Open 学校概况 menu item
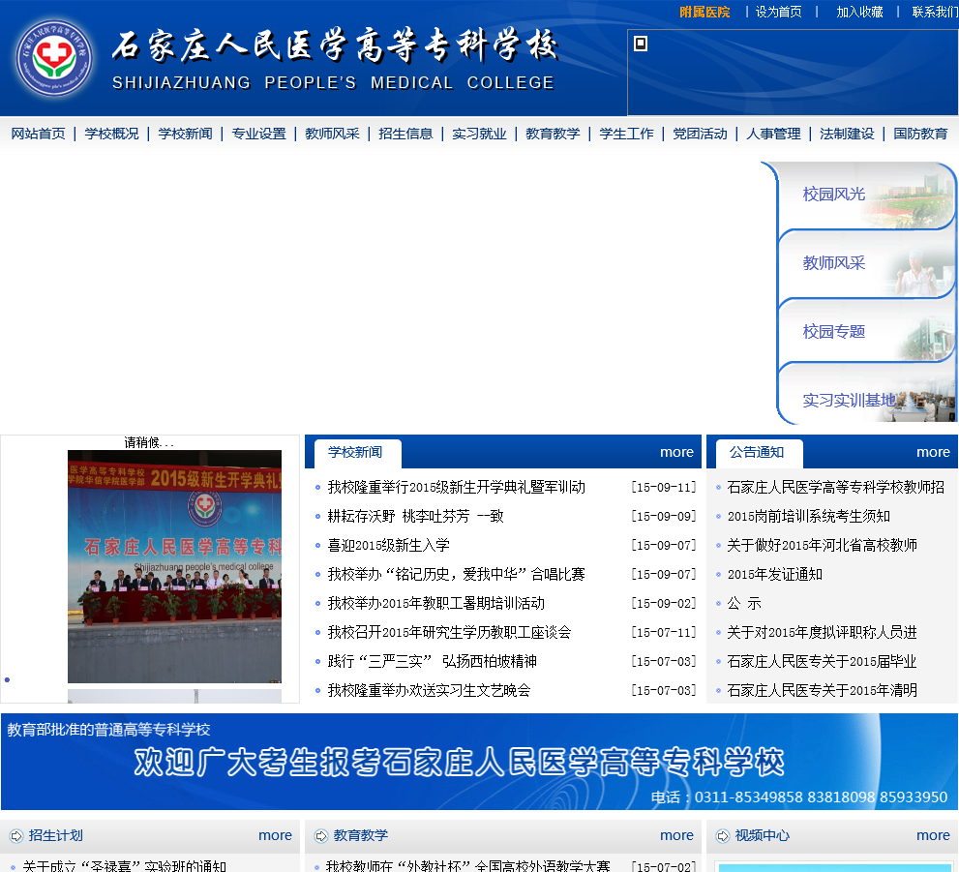959x872 pixels. [111, 134]
